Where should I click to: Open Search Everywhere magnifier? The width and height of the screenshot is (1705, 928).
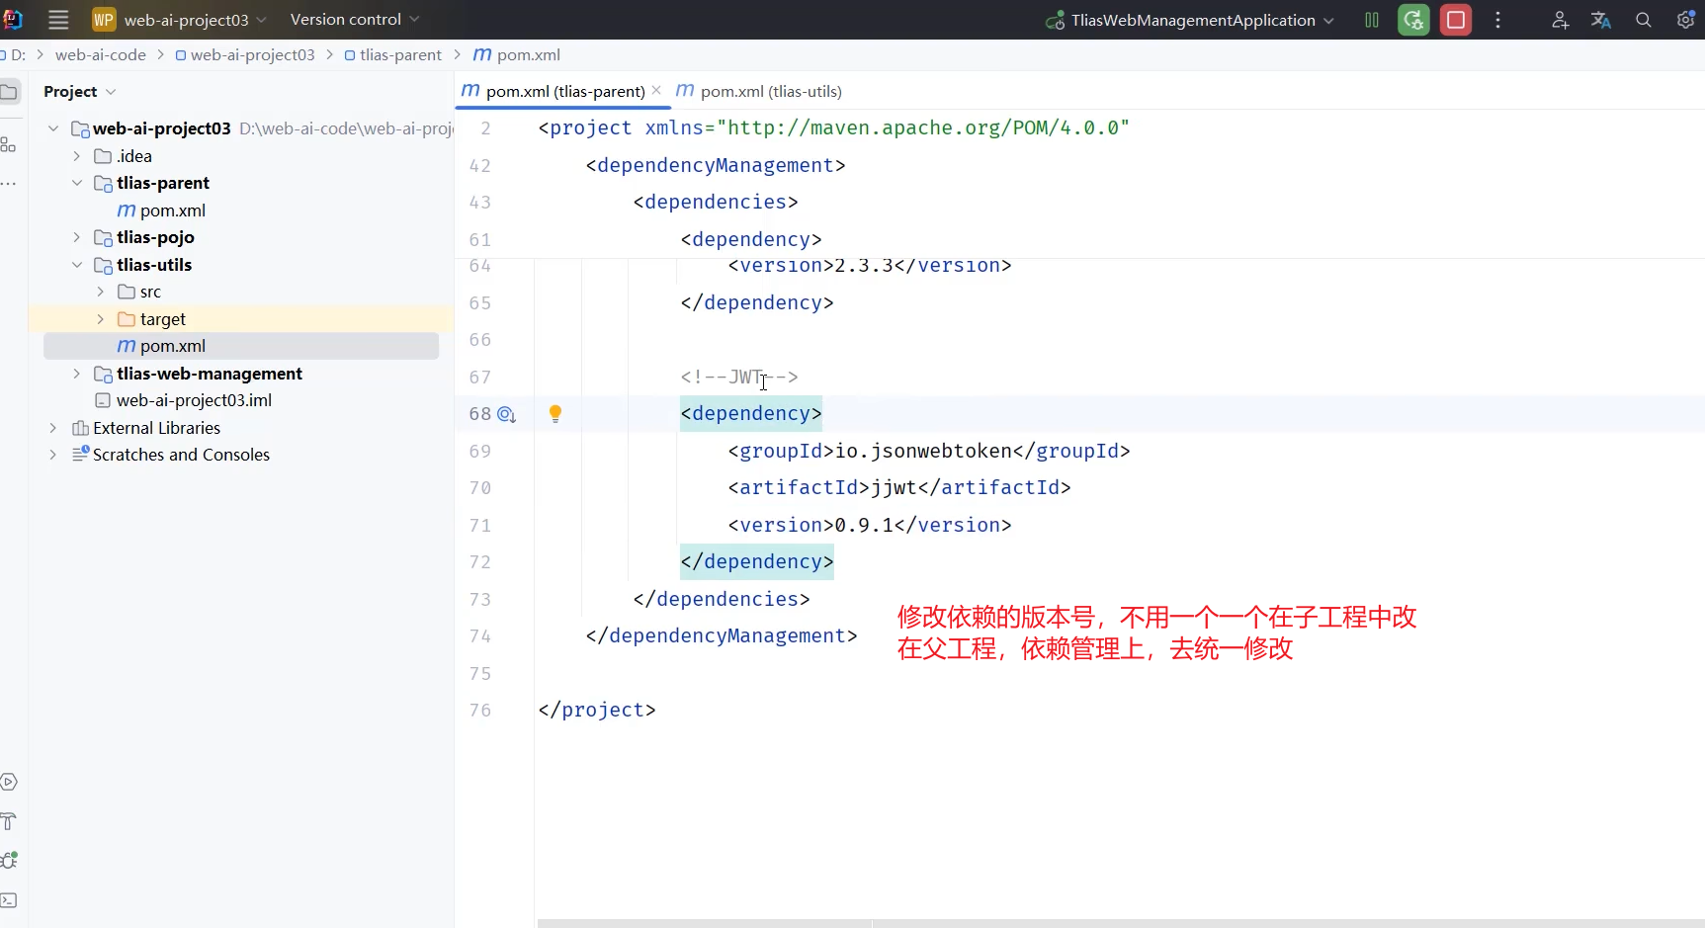point(1643,20)
